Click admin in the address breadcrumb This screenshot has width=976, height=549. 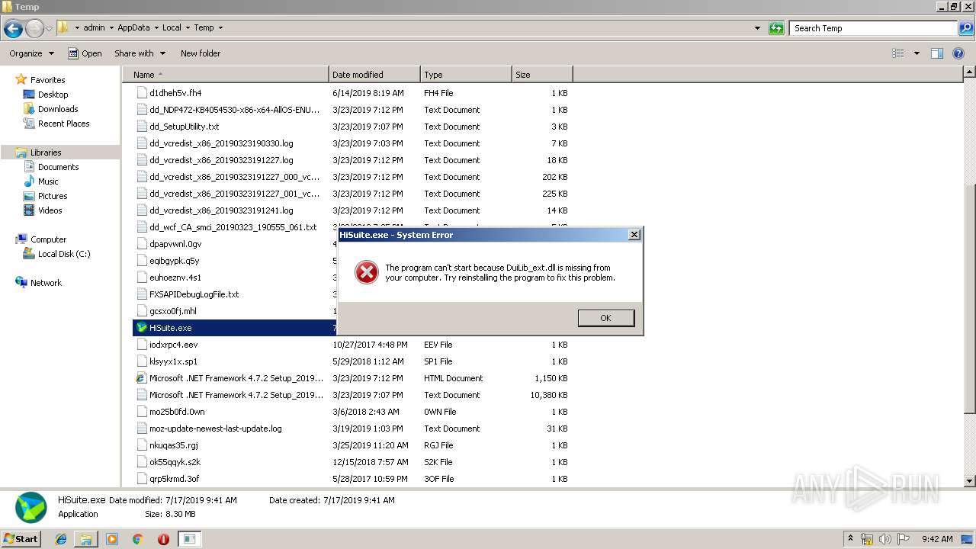coord(94,27)
